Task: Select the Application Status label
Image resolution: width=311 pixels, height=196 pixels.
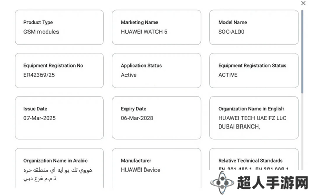Action: point(141,66)
